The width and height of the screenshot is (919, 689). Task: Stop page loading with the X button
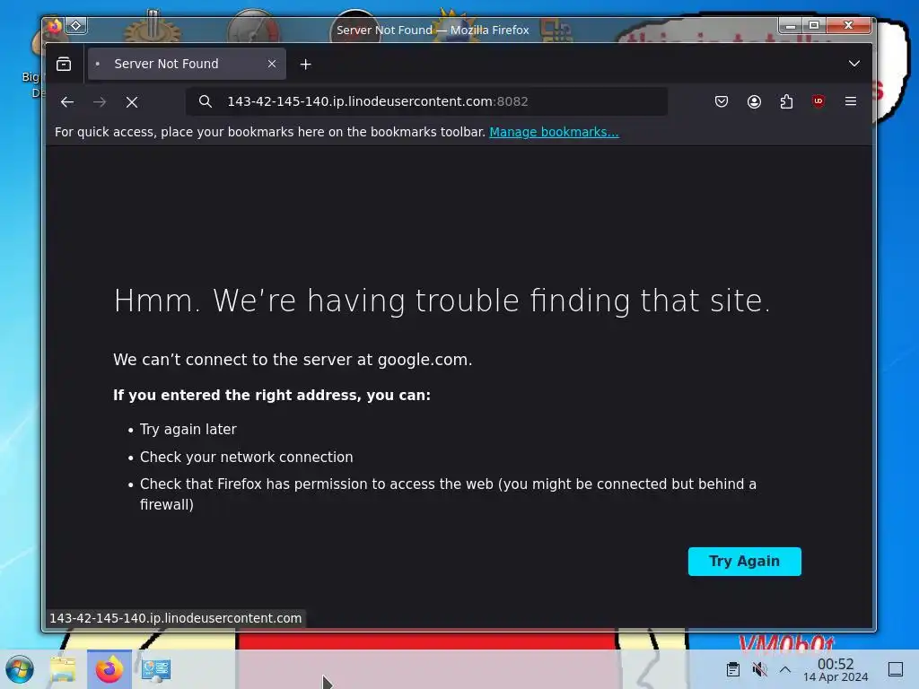pyautogui.click(x=132, y=102)
